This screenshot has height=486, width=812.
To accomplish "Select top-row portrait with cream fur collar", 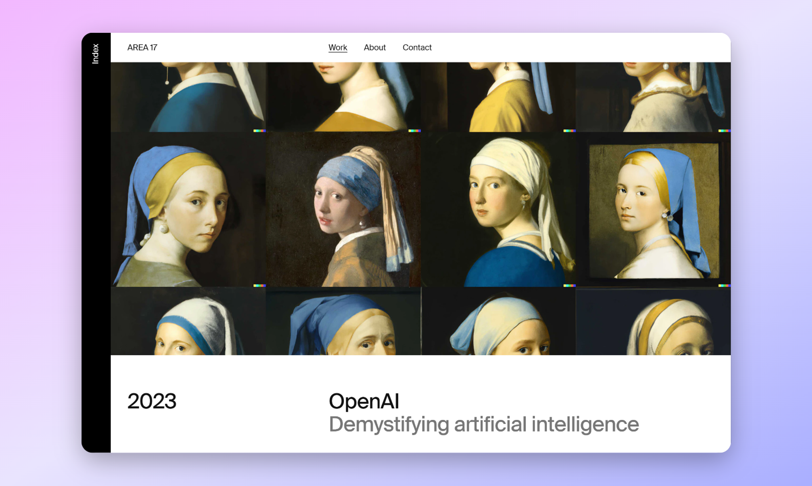I will pos(653,97).
